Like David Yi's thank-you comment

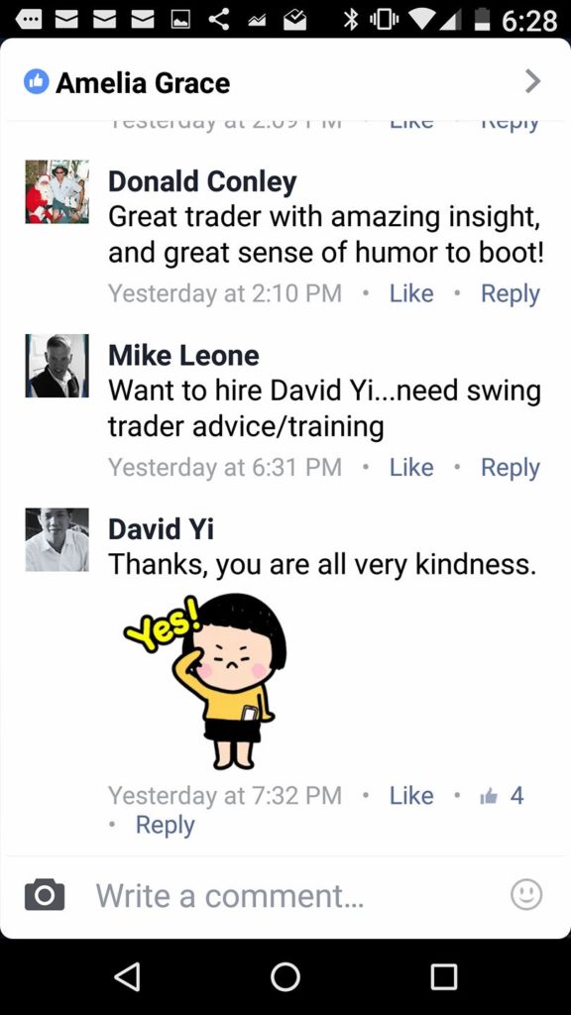411,796
